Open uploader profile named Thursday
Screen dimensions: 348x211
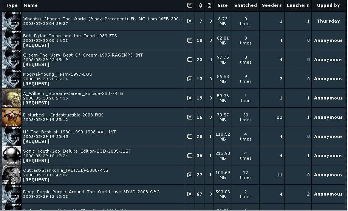328,21
